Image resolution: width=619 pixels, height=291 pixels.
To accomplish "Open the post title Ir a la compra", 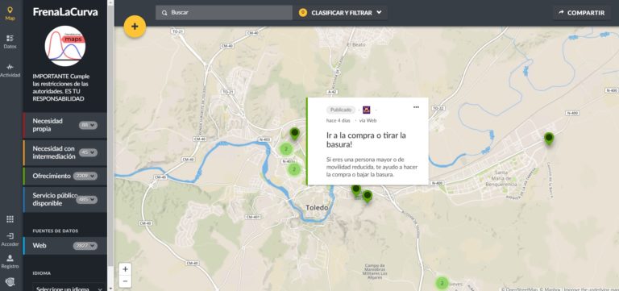I will pyautogui.click(x=367, y=139).
